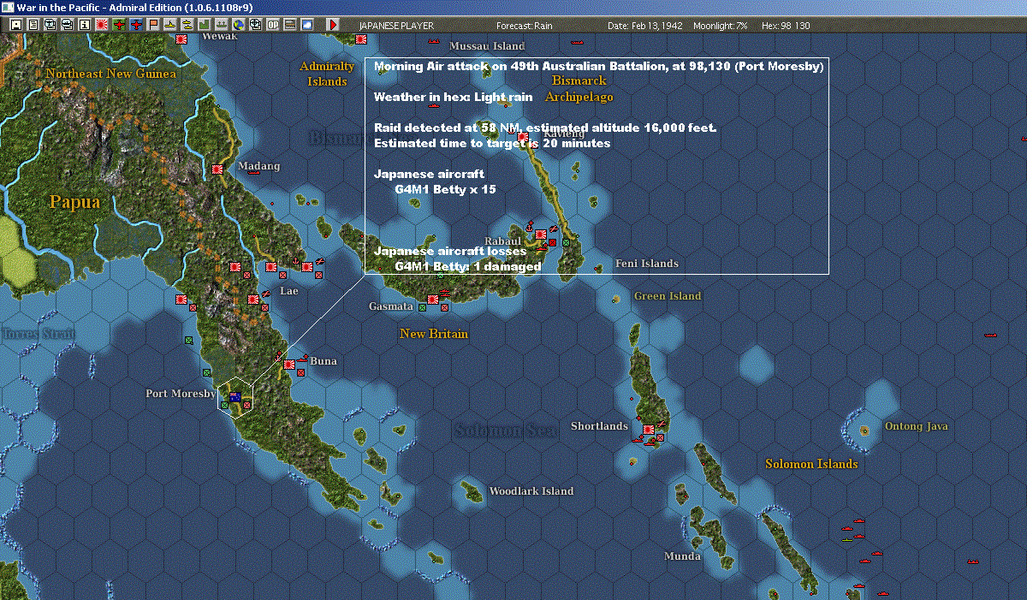Click the striped ruler icon beside OP
Screen dimensions: 1027x600
point(290,25)
